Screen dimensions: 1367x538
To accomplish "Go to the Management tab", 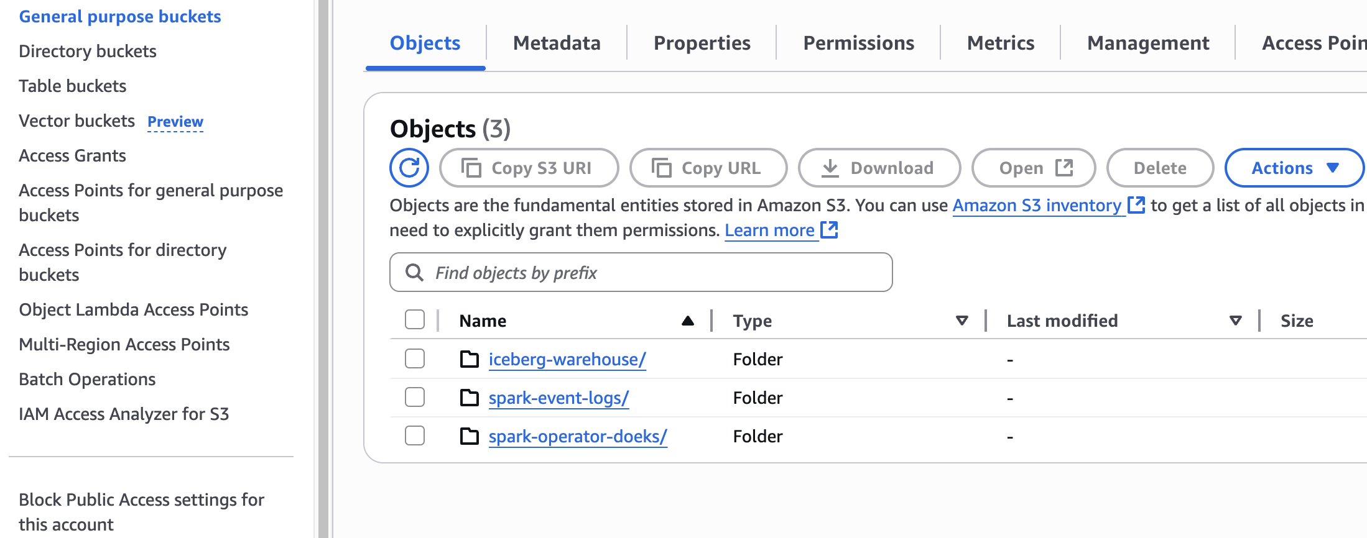I will point(1148,43).
